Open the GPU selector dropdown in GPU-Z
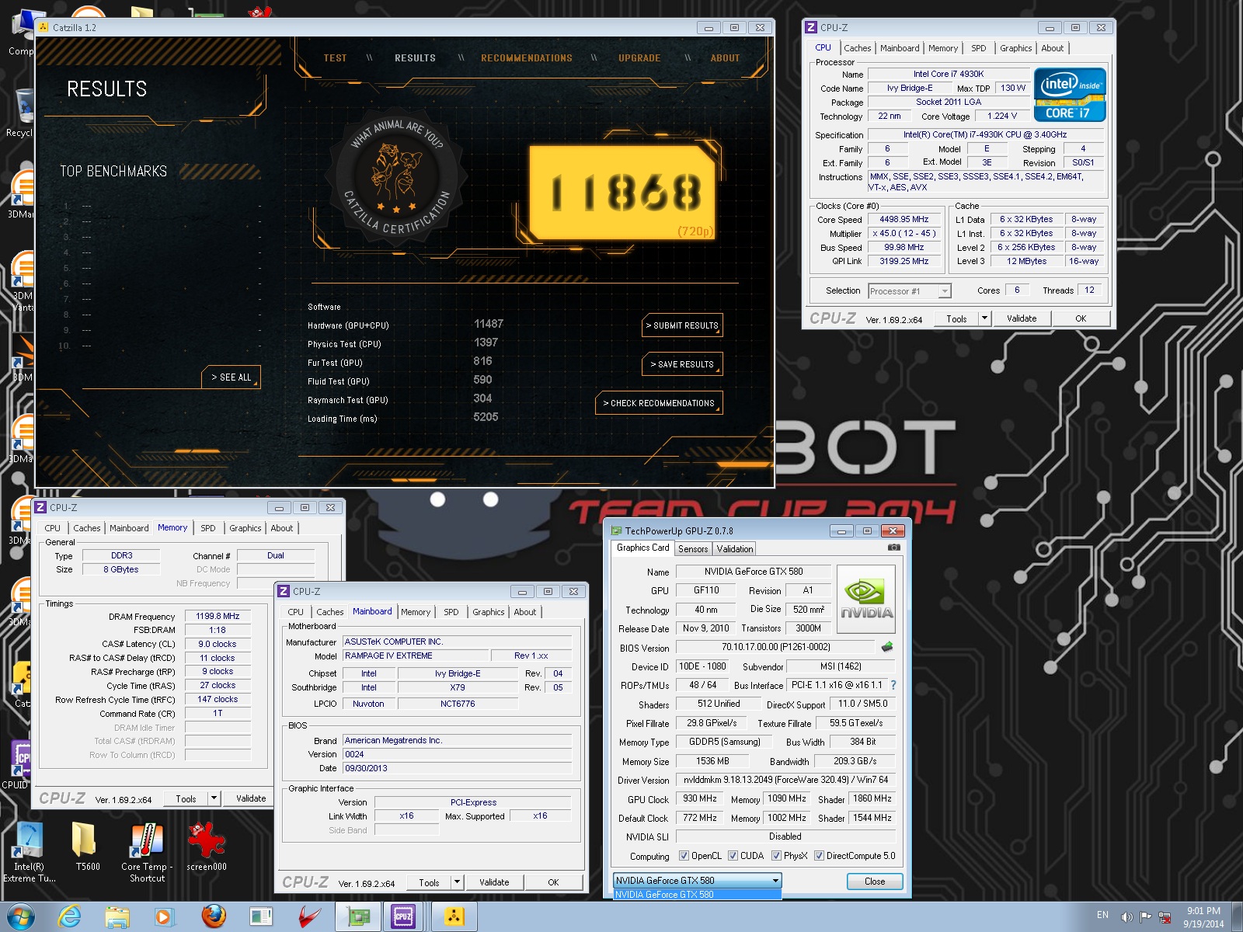The width and height of the screenshot is (1243, 932). [x=697, y=881]
